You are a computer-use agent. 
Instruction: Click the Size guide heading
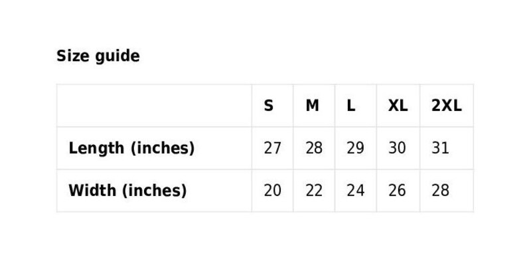tap(98, 56)
